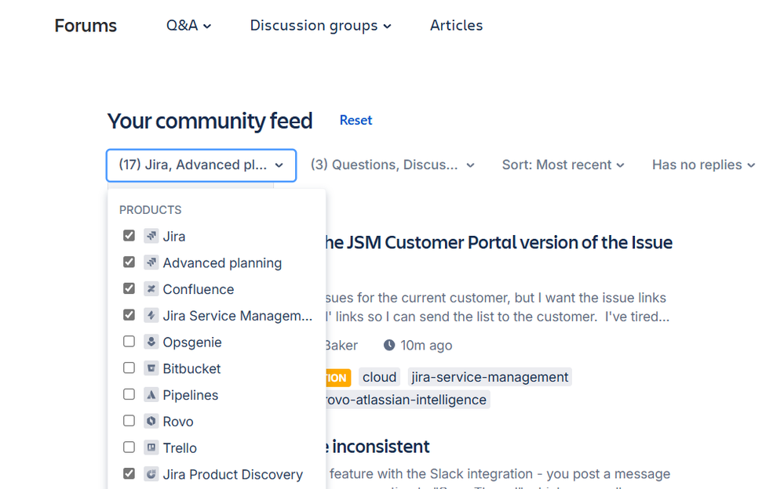Viewport: 784px width, 489px height.
Task: Go to the Articles page
Action: pyautogui.click(x=456, y=26)
